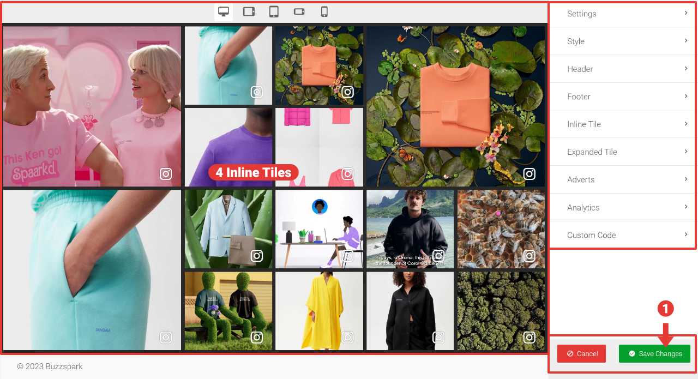Viewport: 698px width, 379px height.
Task: Open the Inline Tile settings
Action: click(x=622, y=124)
